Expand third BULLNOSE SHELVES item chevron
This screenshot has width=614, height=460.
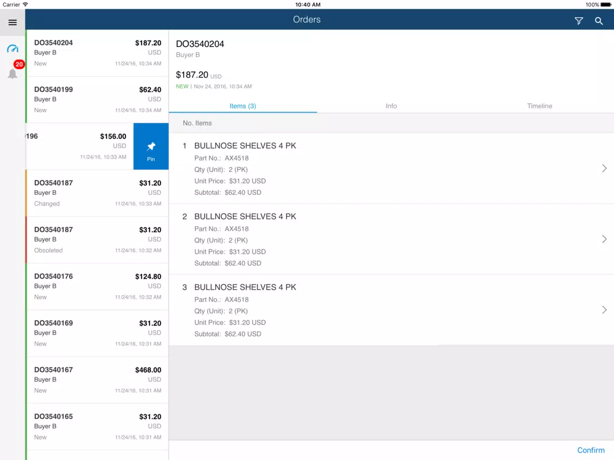coord(604,310)
